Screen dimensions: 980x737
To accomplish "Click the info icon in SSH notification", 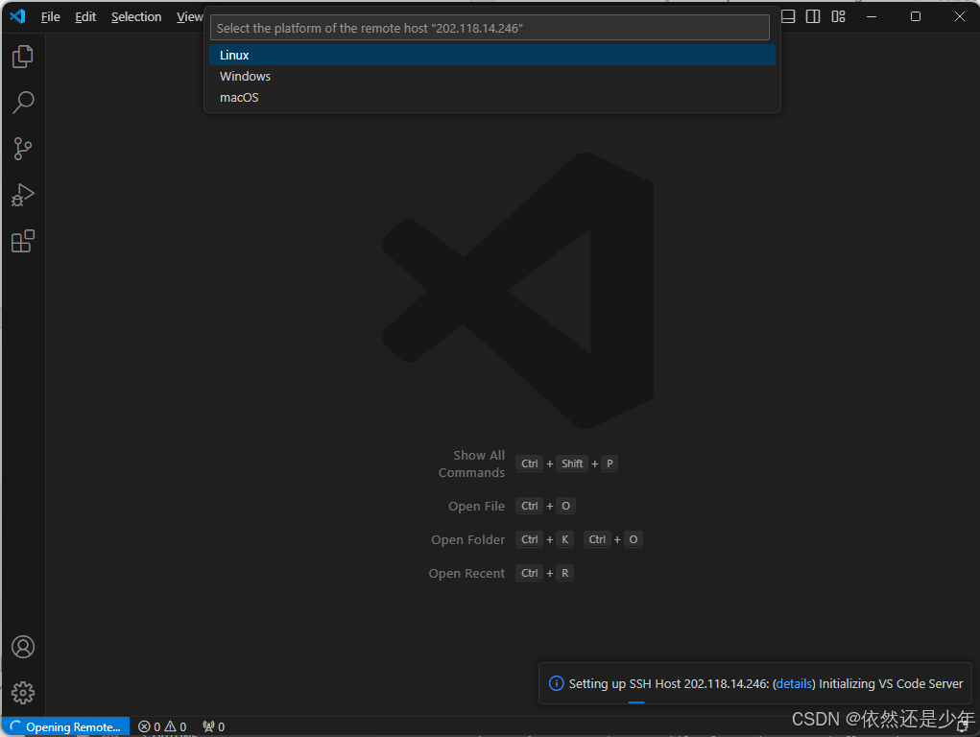I will pos(556,684).
